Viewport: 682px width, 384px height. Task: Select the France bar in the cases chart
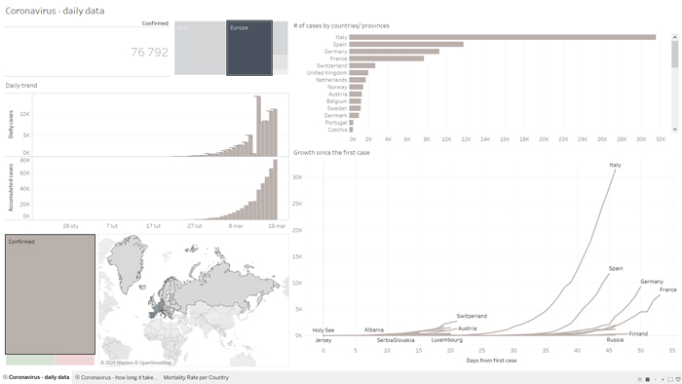pyautogui.click(x=386, y=58)
